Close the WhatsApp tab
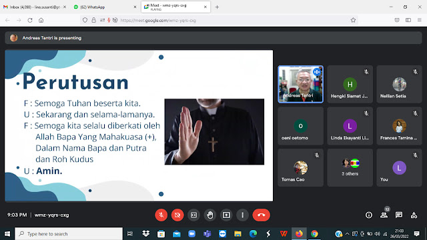Viewport: 427px width, 240px height. [135, 7]
